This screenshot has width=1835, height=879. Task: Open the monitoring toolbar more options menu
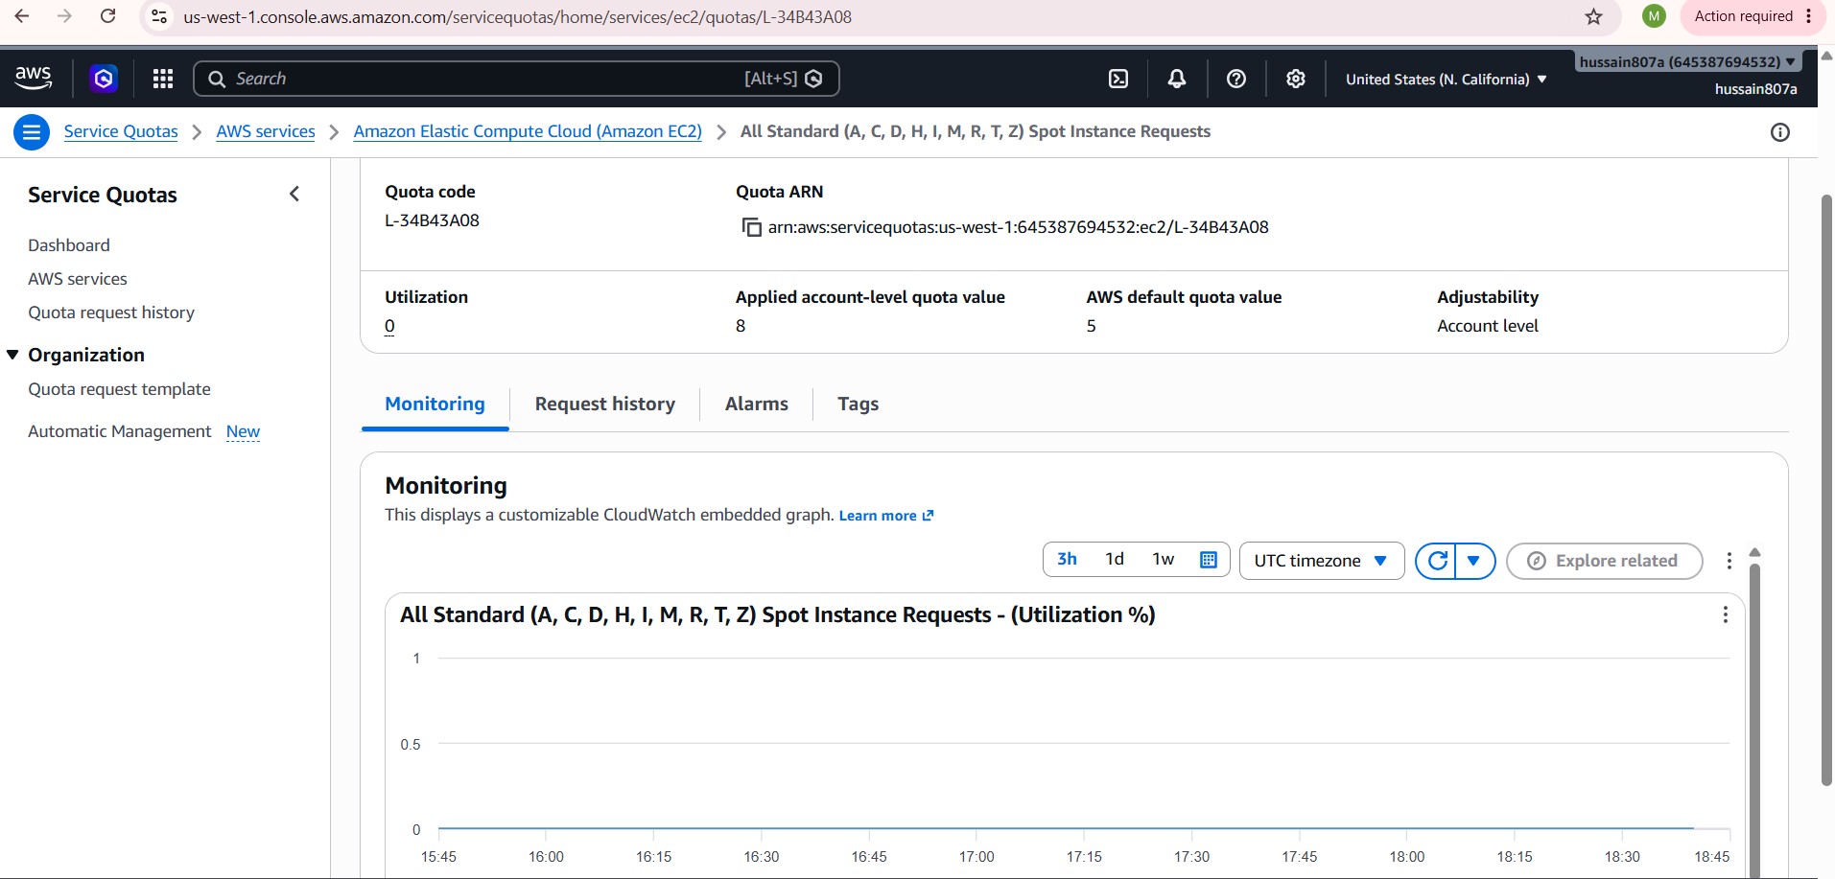[x=1729, y=561]
